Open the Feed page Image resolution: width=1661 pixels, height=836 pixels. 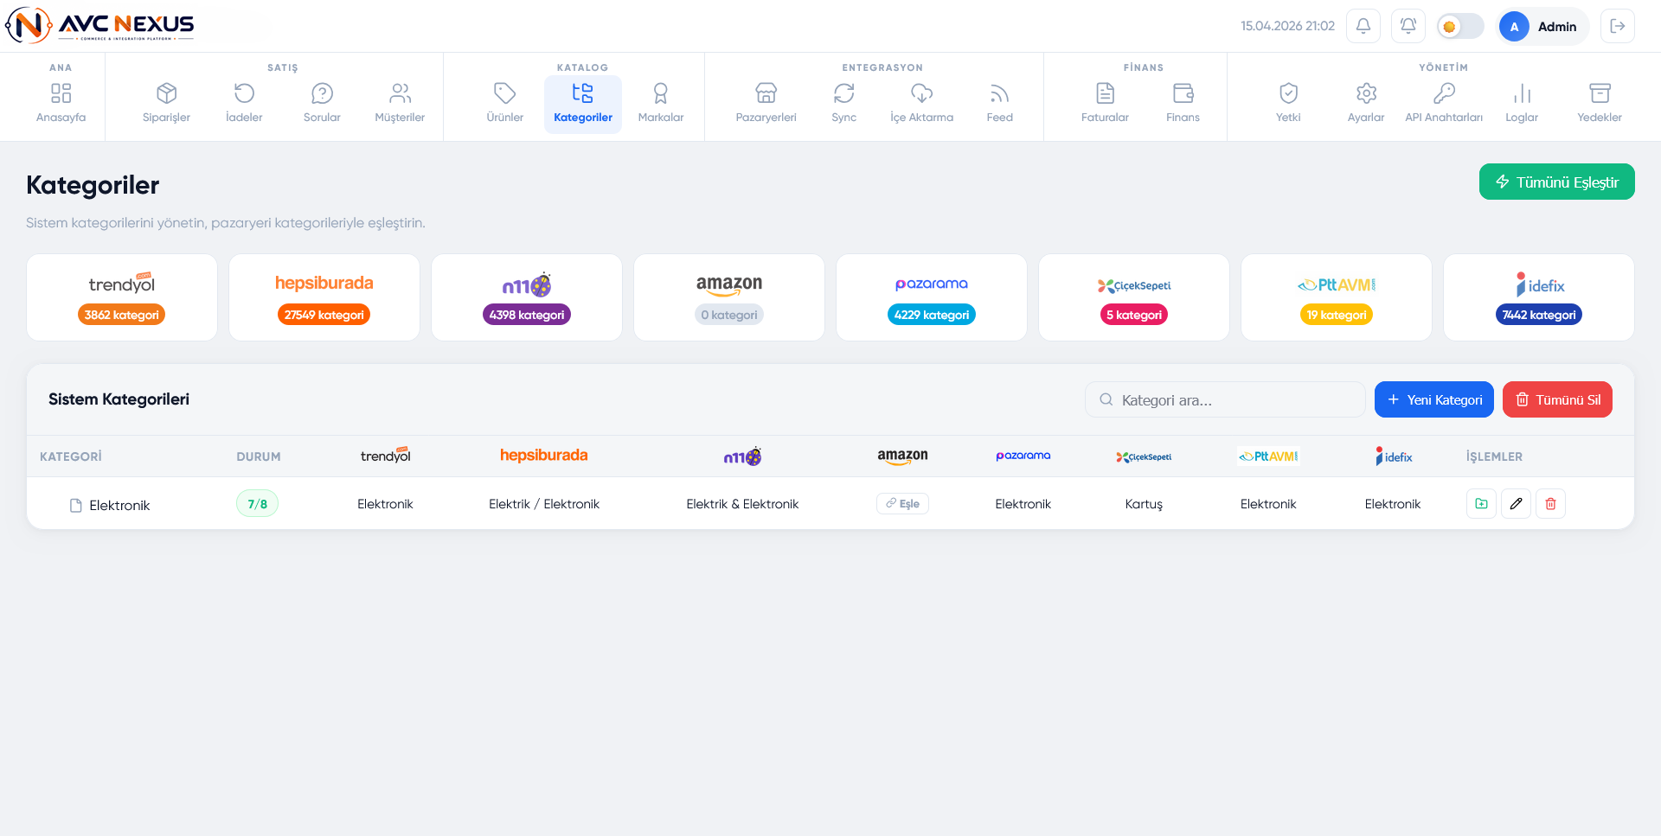[1000, 104]
